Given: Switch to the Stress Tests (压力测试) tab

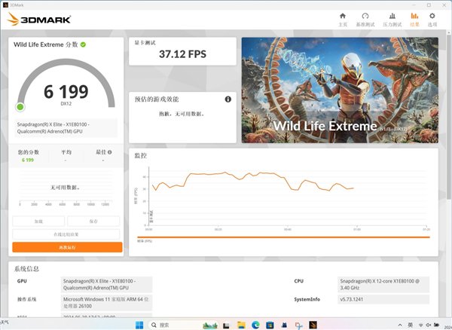Looking at the screenshot, I should point(392,20).
